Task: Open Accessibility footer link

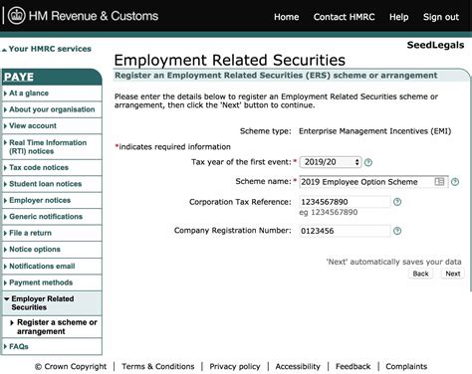Action: (x=298, y=366)
